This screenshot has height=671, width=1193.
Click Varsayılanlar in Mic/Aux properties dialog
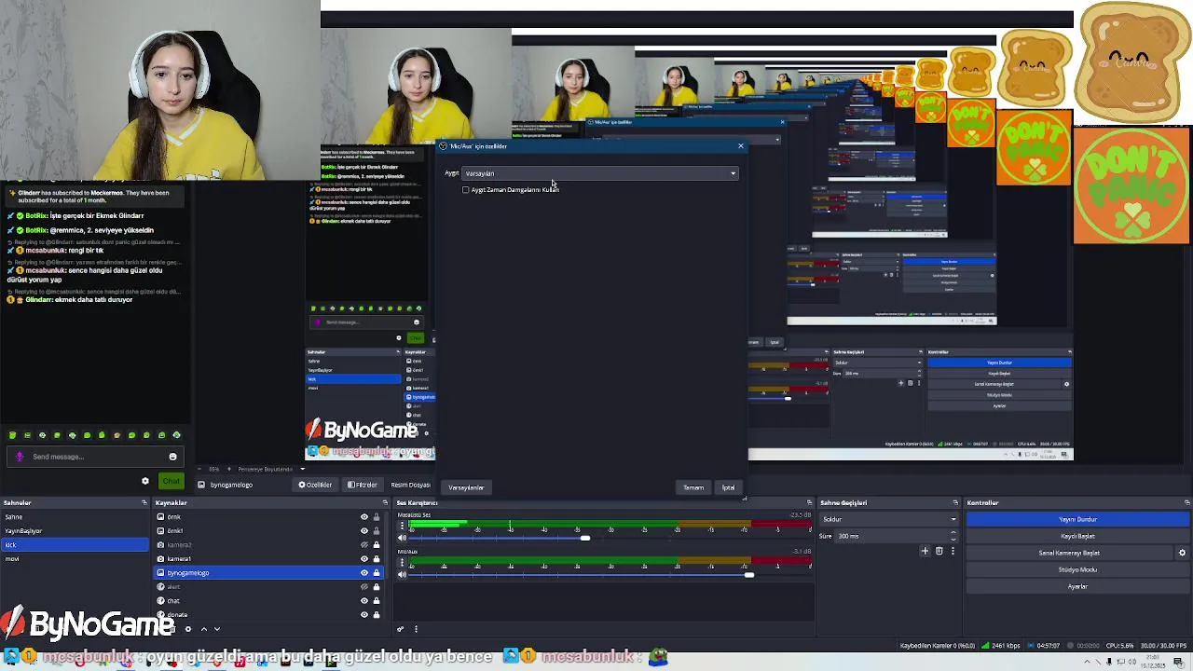click(466, 487)
